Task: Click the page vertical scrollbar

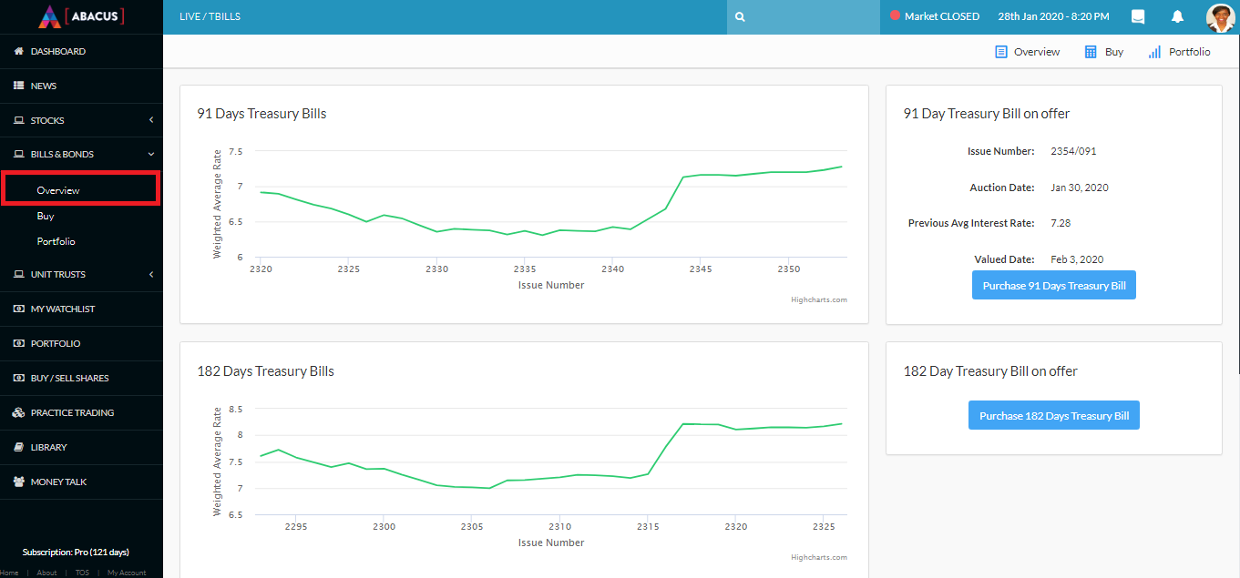Action: tap(1237, 204)
